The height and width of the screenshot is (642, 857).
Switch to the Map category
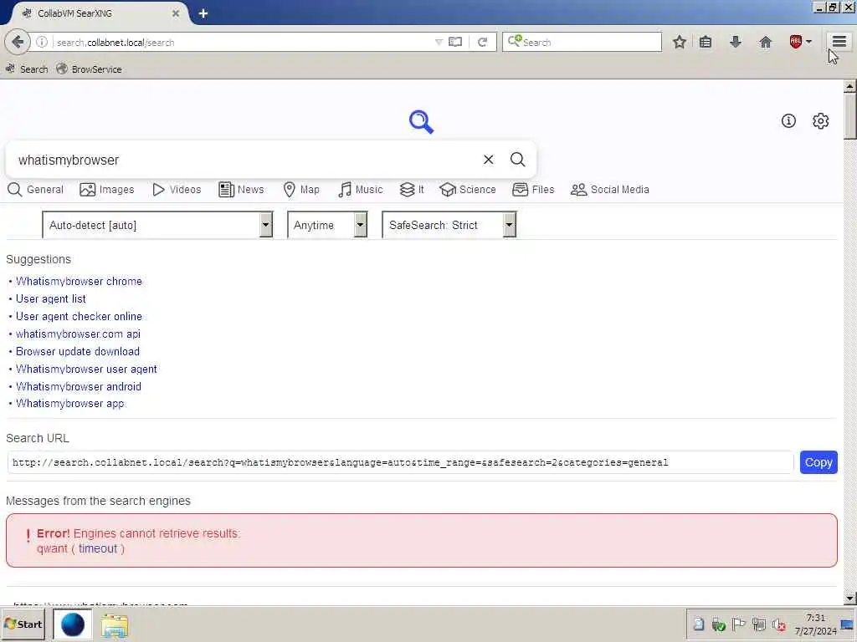301,190
